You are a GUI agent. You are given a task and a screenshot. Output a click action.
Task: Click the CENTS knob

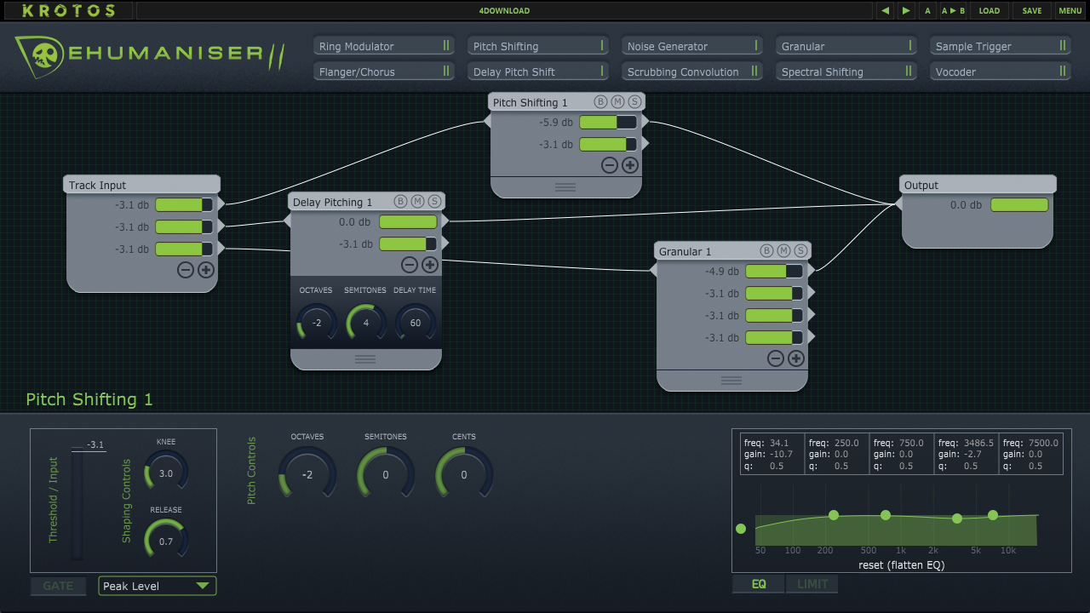pos(464,474)
